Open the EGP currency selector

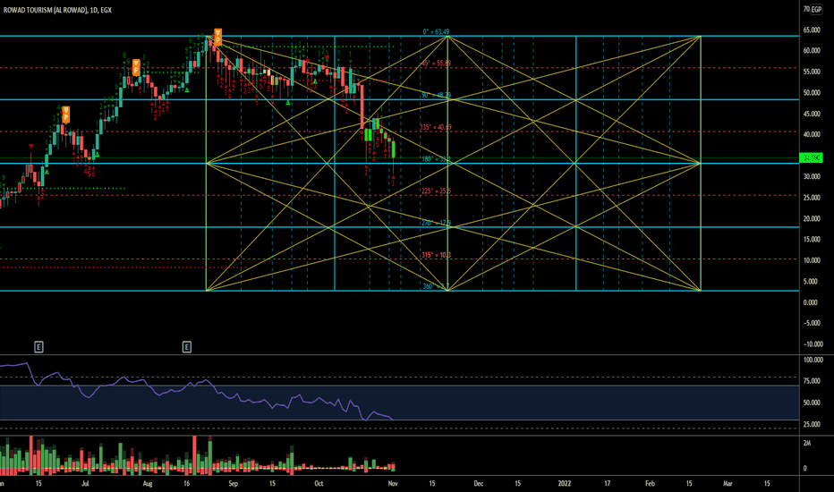[x=816, y=10]
